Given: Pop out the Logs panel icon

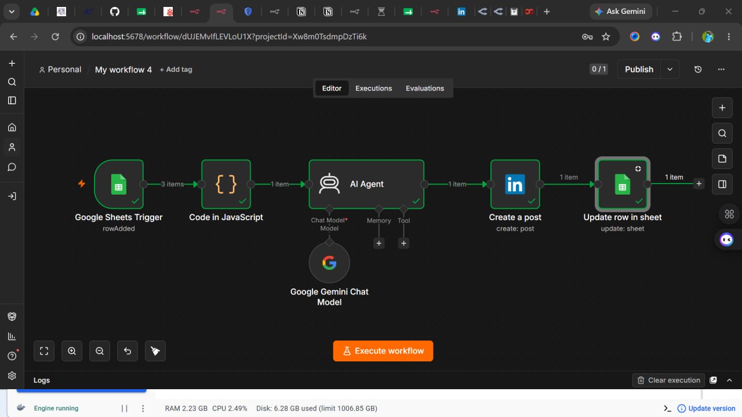Looking at the screenshot, I should (x=714, y=380).
